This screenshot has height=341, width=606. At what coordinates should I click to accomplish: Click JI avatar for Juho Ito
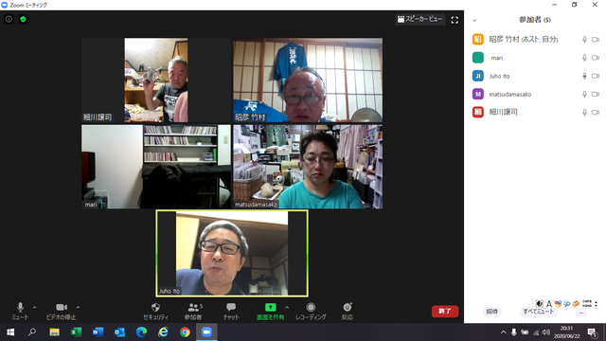478,76
